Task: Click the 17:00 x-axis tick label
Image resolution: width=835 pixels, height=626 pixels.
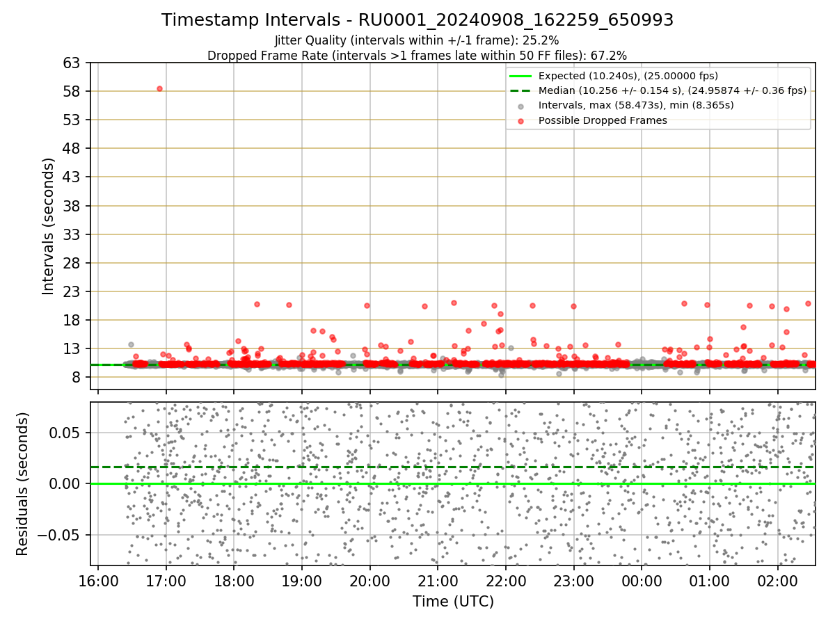Action: pos(166,581)
